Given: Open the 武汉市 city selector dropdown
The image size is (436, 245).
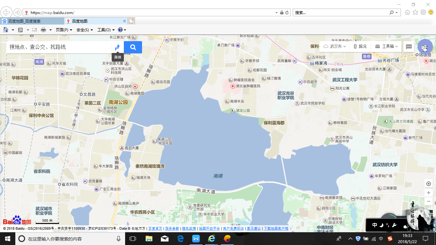Looking at the screenshot, I should (x=335, y=47).
